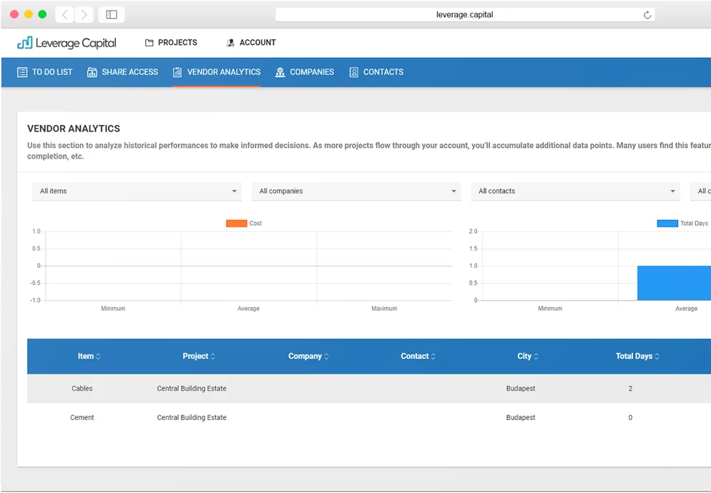This screenshot has width=711, height=493.
Task: Click the Project column header
Action: (199, 357)
